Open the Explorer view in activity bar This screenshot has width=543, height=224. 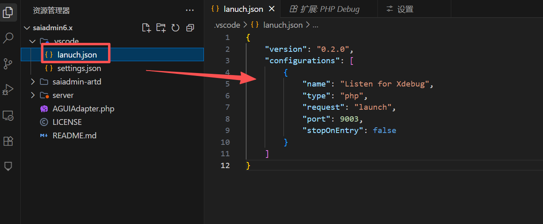coord(8,12)
